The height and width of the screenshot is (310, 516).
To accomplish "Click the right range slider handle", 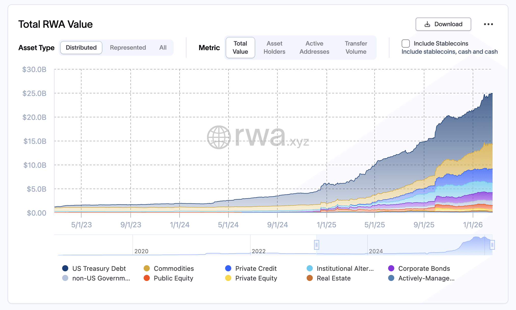I will point(492,245).
